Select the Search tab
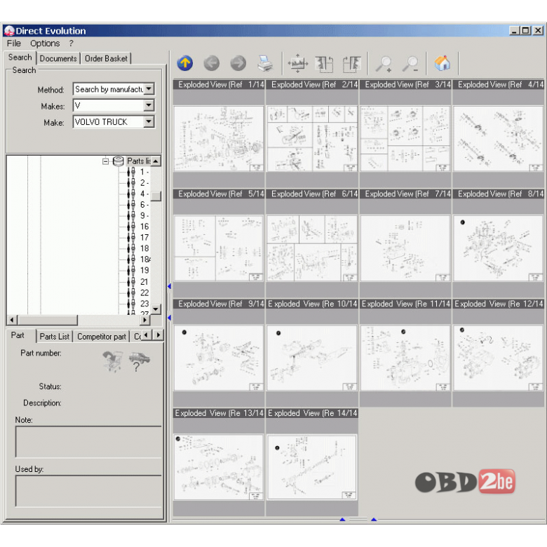The image size is (547, 547). pyautogui.click(x=20, y=58)
